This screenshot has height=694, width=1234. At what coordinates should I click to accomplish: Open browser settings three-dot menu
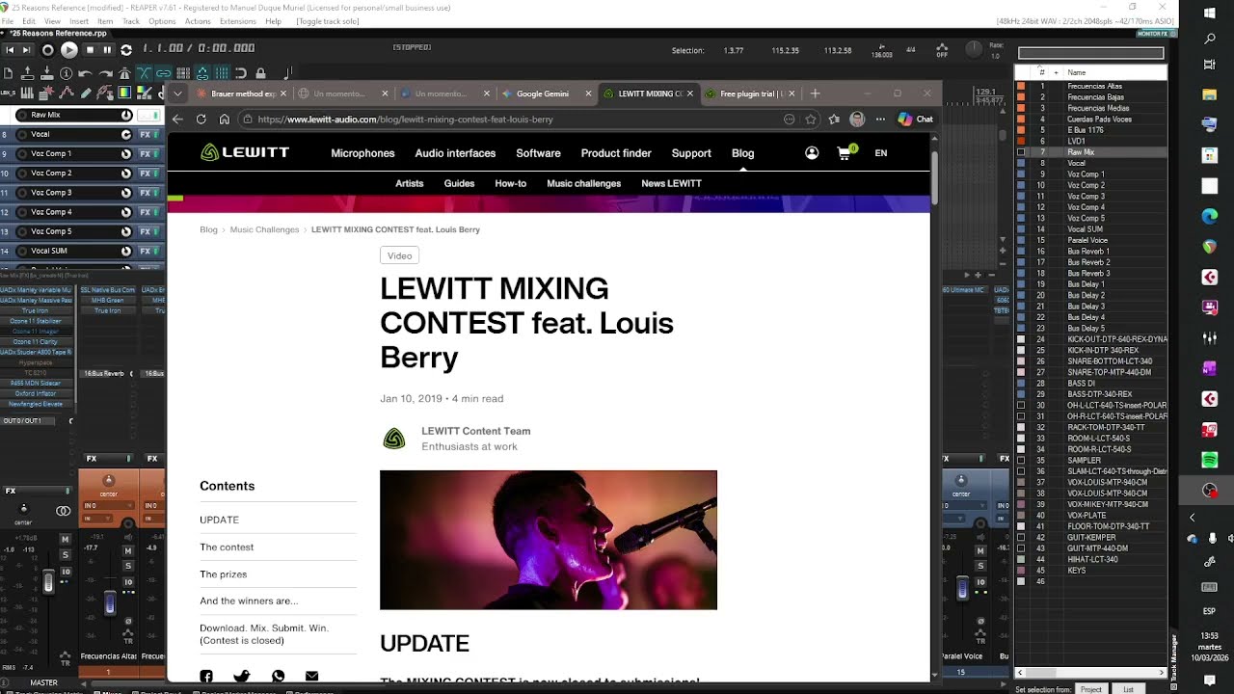coord(880,120)
